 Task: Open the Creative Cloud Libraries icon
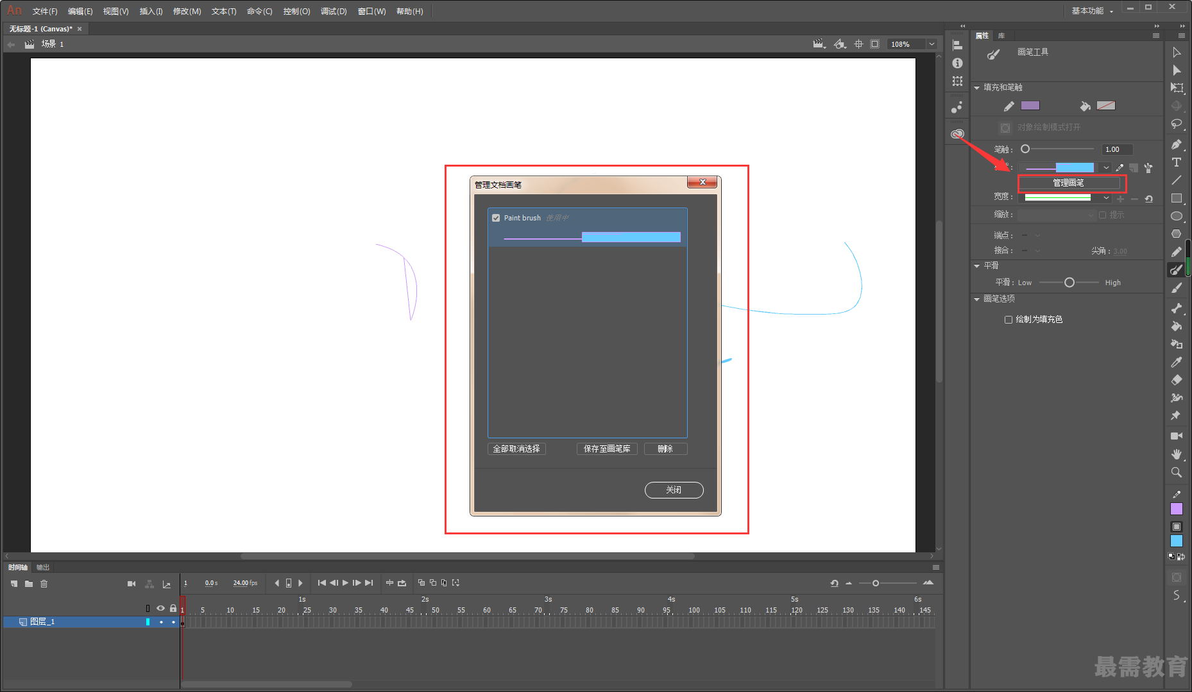957,134
